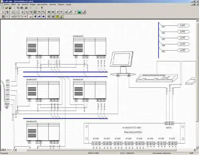Image resolution: width=199 pixels, height=155 pixels.
Task: Save the drawing with the floppy disk icon
Action: click(10, 8)
